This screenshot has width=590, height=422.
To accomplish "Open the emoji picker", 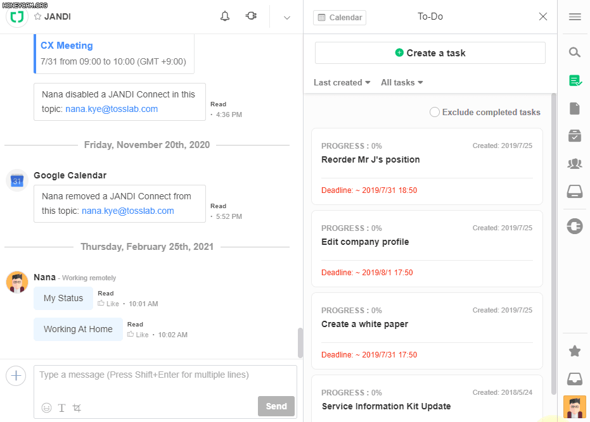I will coord(47,407).
